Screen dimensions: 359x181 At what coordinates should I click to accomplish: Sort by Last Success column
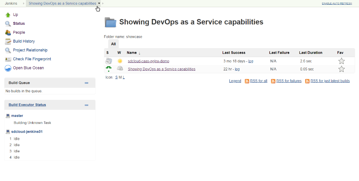(234, 53)
